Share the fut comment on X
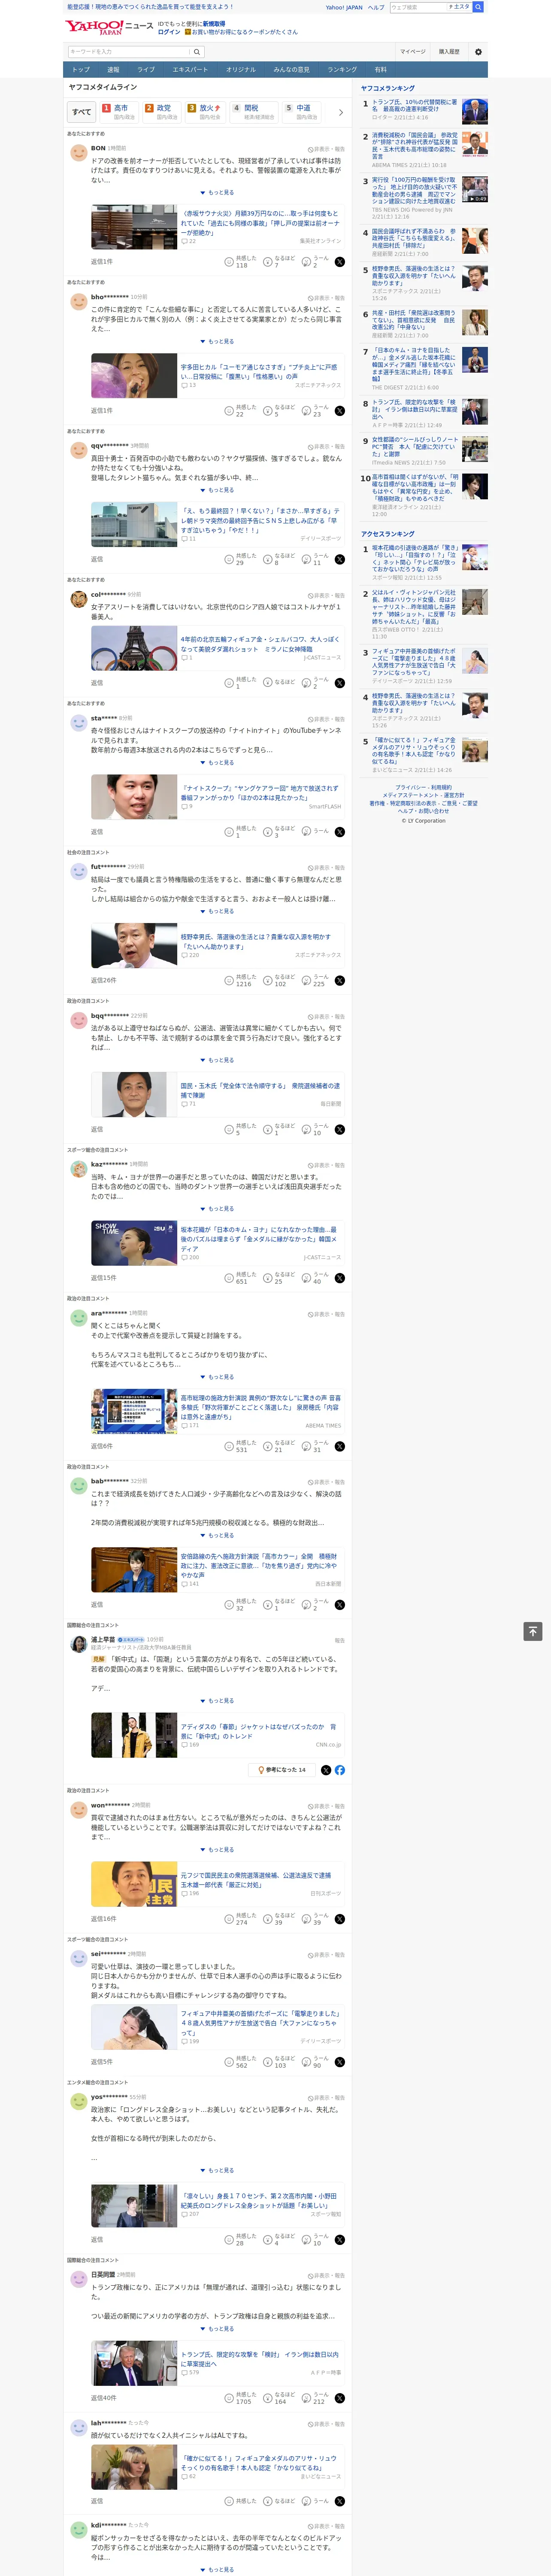 (340, 981)
